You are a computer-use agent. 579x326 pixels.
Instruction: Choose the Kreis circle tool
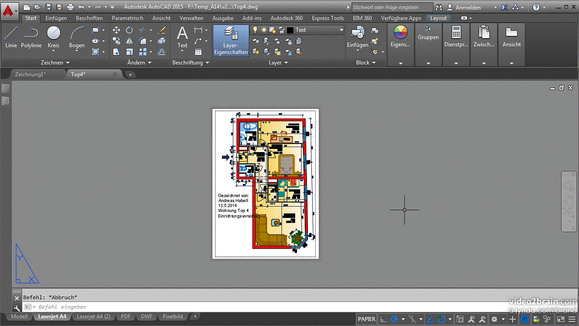(x=54, y=37)
